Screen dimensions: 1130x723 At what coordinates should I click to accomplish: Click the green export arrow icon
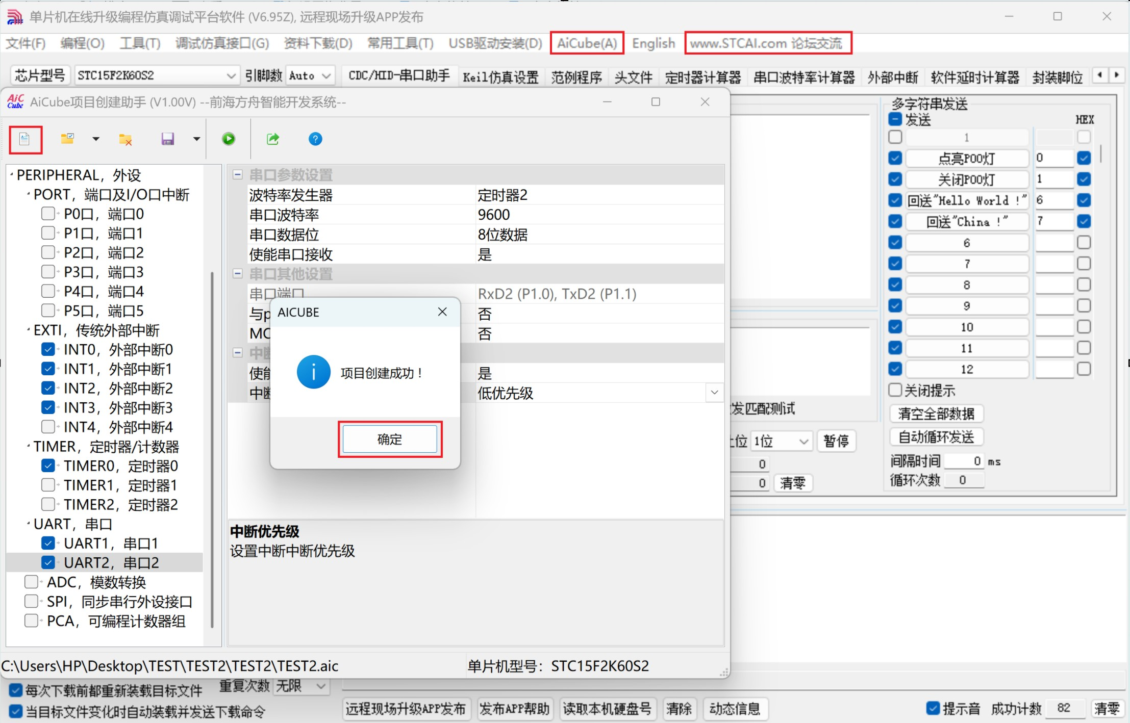pos(273,139)
